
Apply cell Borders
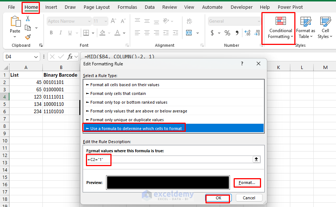pyautogui.click(x=86, y=33)
